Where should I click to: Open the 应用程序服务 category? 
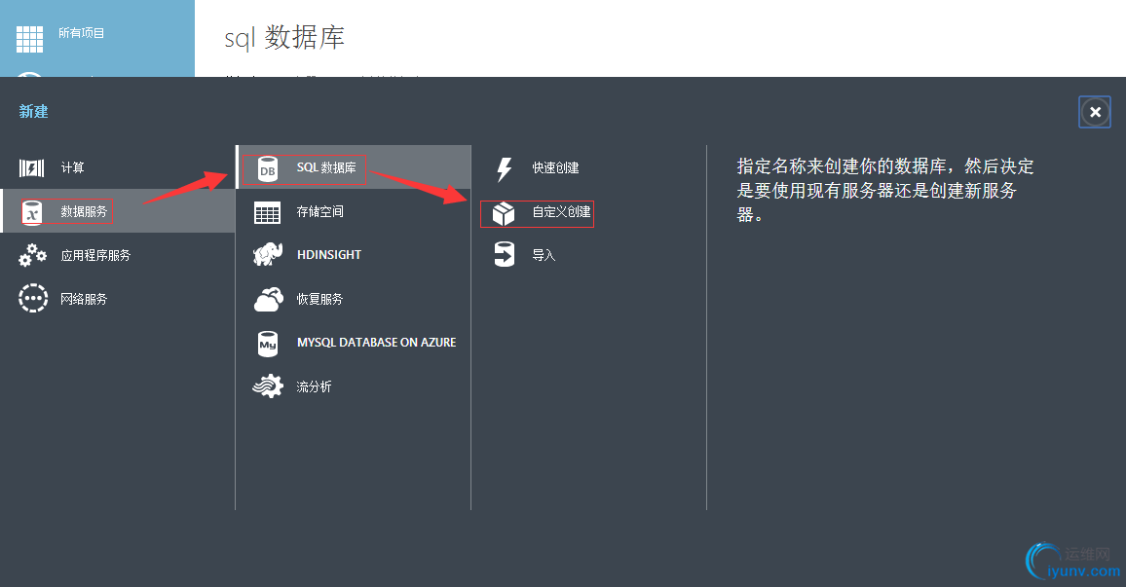95,255
